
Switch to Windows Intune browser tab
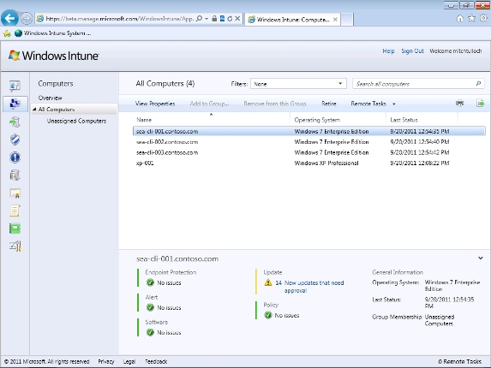pyautogui.click(x=292, y=20)
